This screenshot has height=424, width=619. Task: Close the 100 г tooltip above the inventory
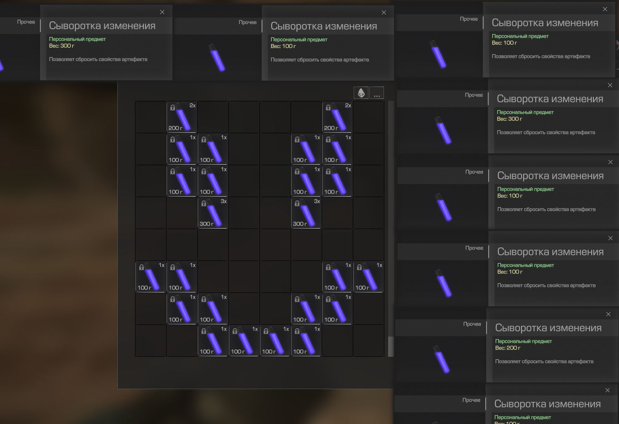pos(384,13)
